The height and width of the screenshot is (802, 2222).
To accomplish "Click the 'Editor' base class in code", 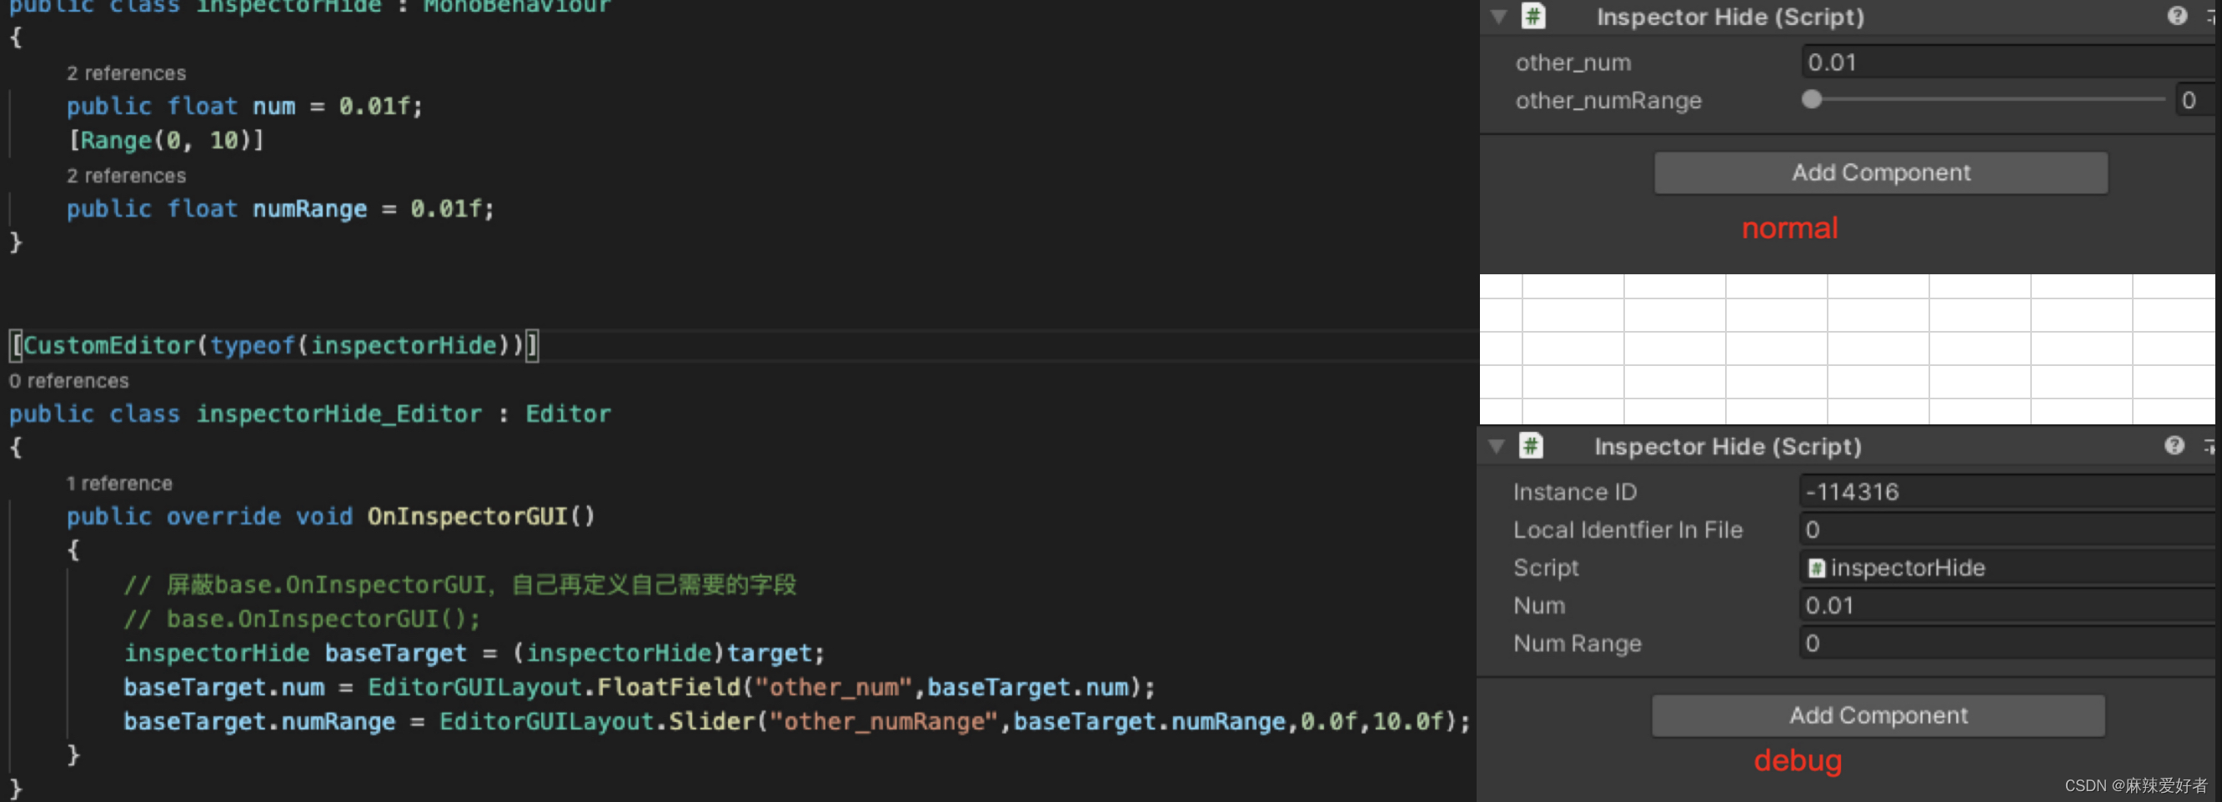I will [x=568, y=414].
